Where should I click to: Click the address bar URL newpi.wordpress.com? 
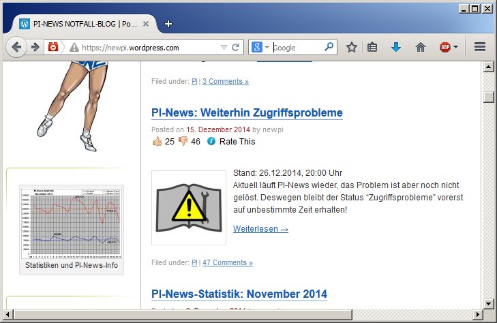tap(130, 48)
